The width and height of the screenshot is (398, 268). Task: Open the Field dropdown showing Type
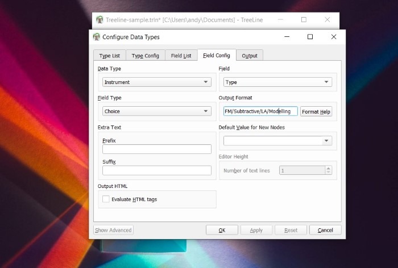click(x=277, y=82)
